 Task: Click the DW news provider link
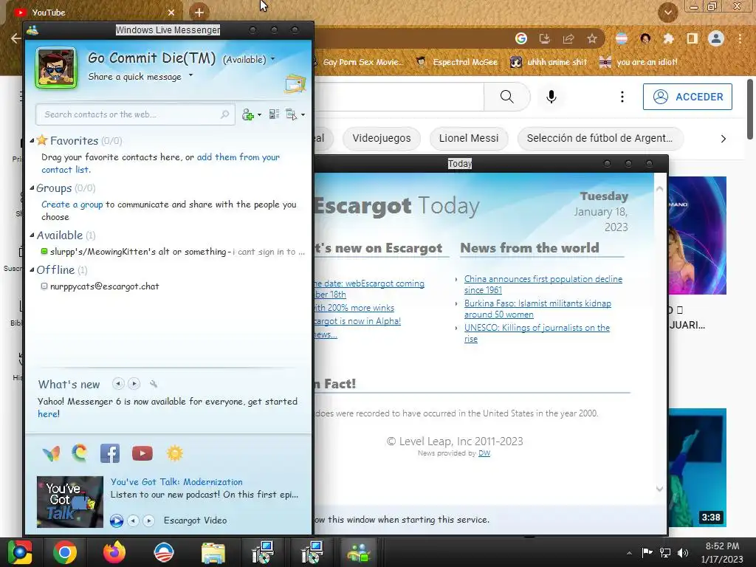[484, 453]
